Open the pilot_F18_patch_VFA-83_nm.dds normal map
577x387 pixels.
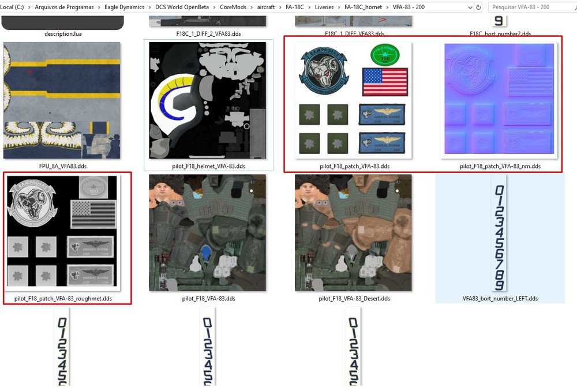click(x=500, y=101)
